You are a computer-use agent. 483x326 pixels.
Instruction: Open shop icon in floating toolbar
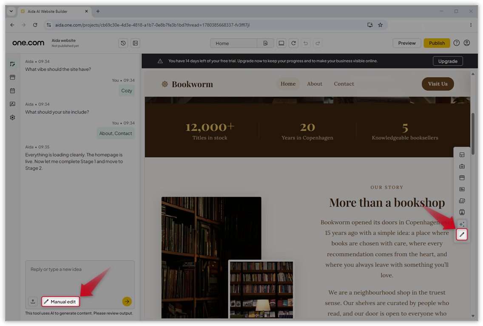pos(462,177)
